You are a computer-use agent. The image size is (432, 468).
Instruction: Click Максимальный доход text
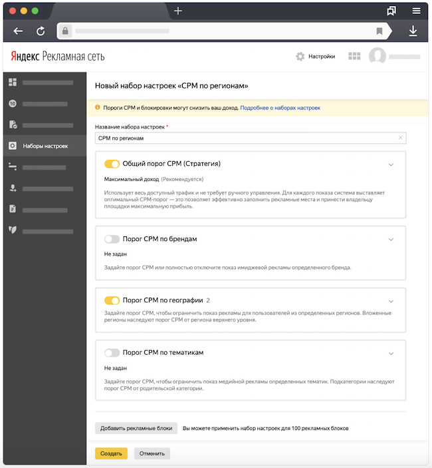pos(132,179)
